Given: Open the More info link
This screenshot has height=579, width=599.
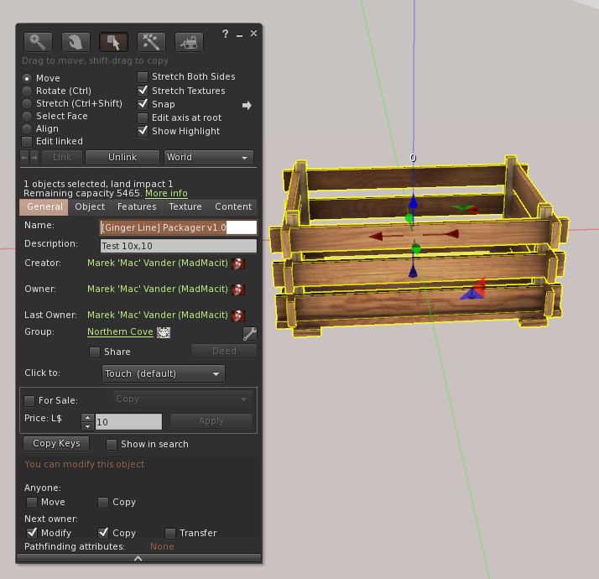Looking at the screenshot, I should (x=166, y=193).
